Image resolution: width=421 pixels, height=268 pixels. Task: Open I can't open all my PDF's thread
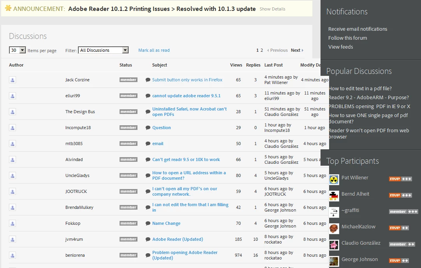(185, 191)
